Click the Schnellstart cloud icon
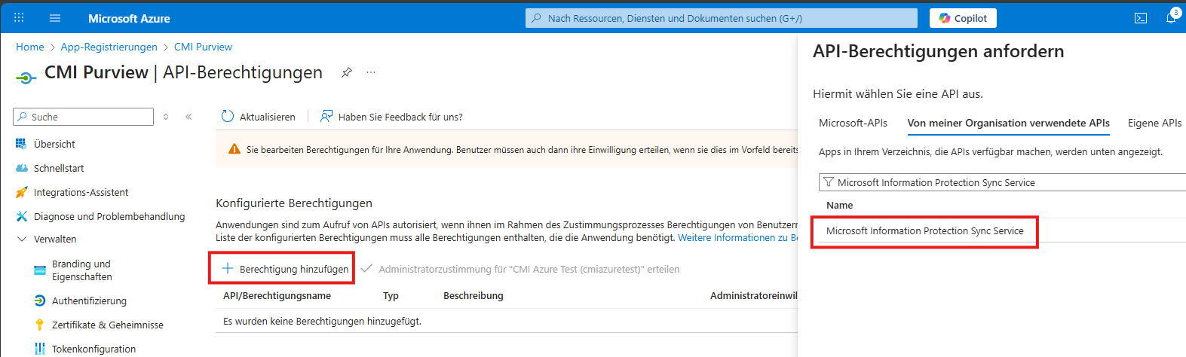This screenshot has height=357, width=1186. coord(21,168)
